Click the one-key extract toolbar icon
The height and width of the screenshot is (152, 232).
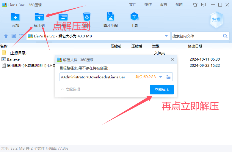(x=63, y=17)
